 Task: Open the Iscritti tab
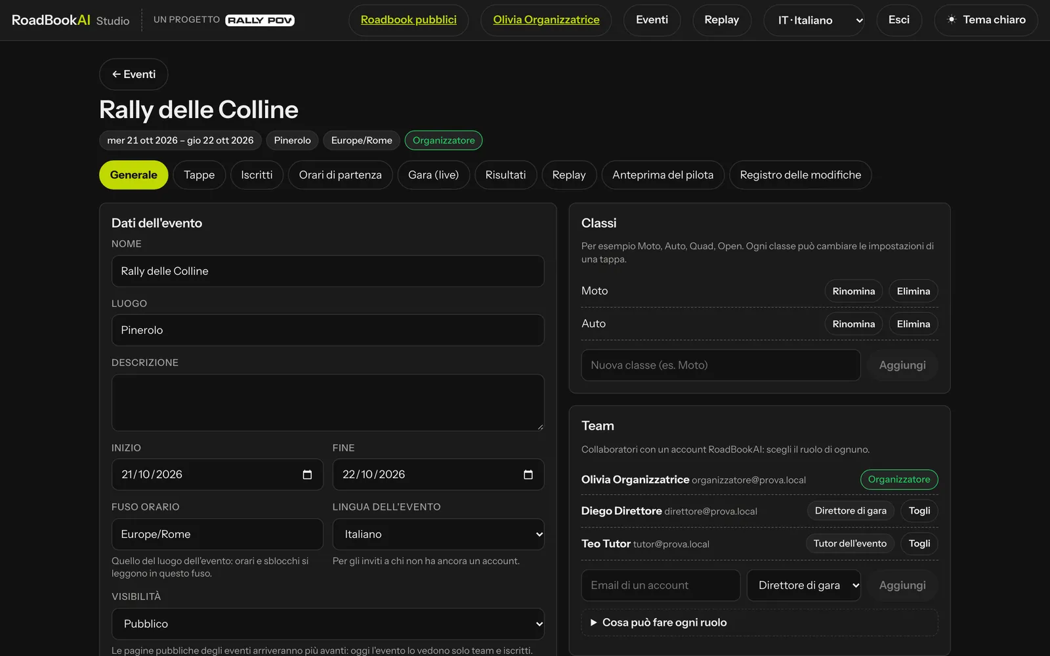point(257,175)
